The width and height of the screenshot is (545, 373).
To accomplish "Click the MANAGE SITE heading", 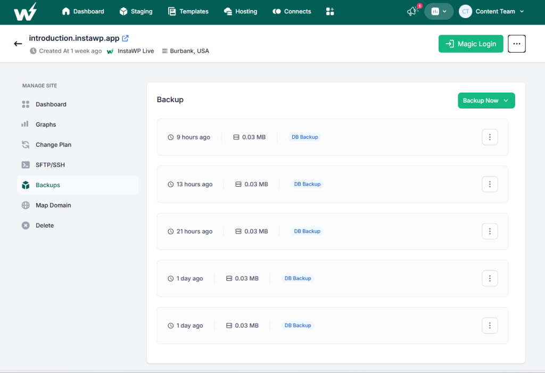I will coord(39,86).
